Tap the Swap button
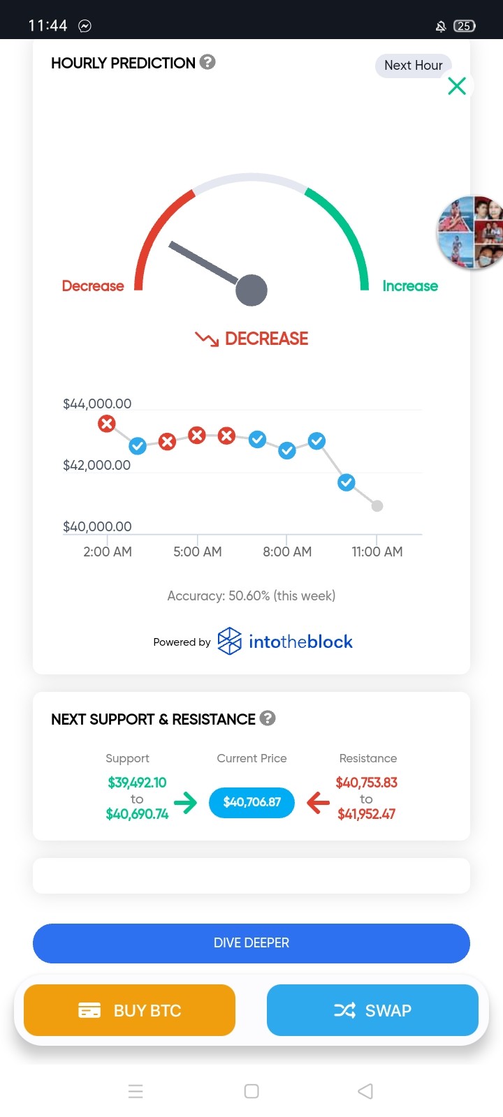The height and width of the screenshot is (1117, 503). click(x=372, y=1010)
